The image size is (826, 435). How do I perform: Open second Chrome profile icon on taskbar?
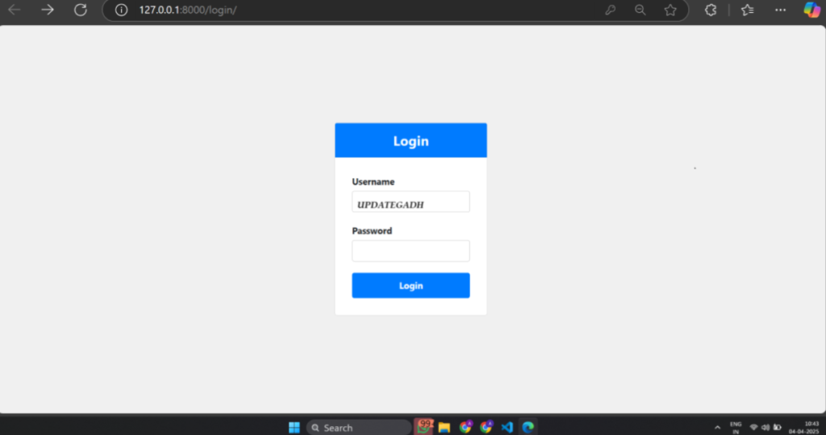point(486,427)
